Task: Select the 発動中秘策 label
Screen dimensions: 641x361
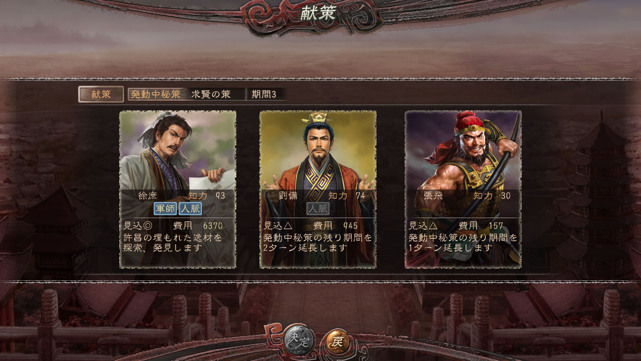Action: pos(156,94)
